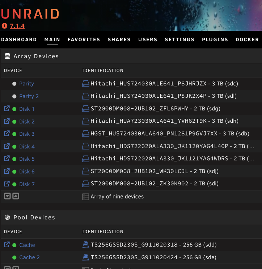
Task: Click the grey status dot for Parity
Action: pos(14,84)
